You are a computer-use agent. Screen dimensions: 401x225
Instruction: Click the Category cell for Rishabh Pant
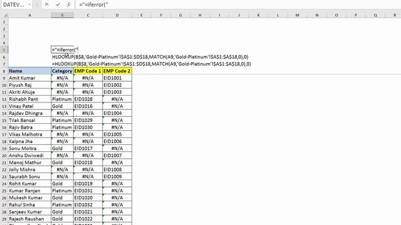(62, 99)
